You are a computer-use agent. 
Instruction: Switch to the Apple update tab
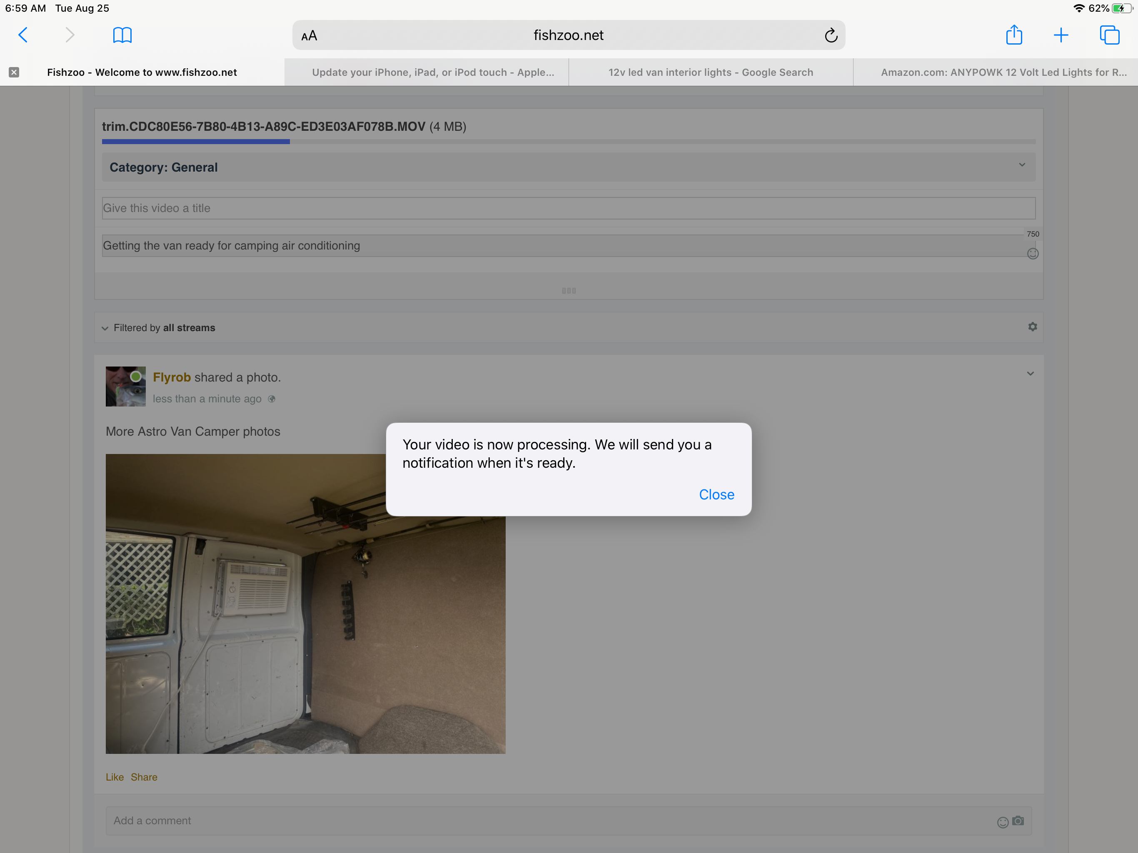(x=433, y=72)
